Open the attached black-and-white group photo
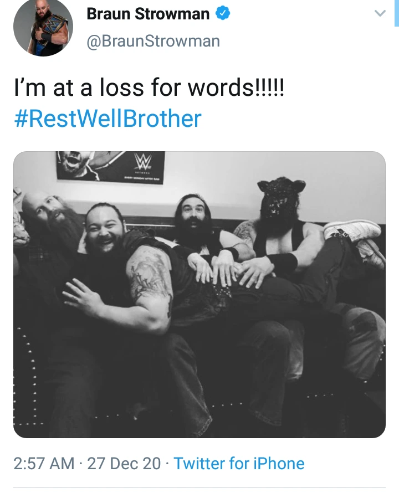 click(x=199, y=295)
